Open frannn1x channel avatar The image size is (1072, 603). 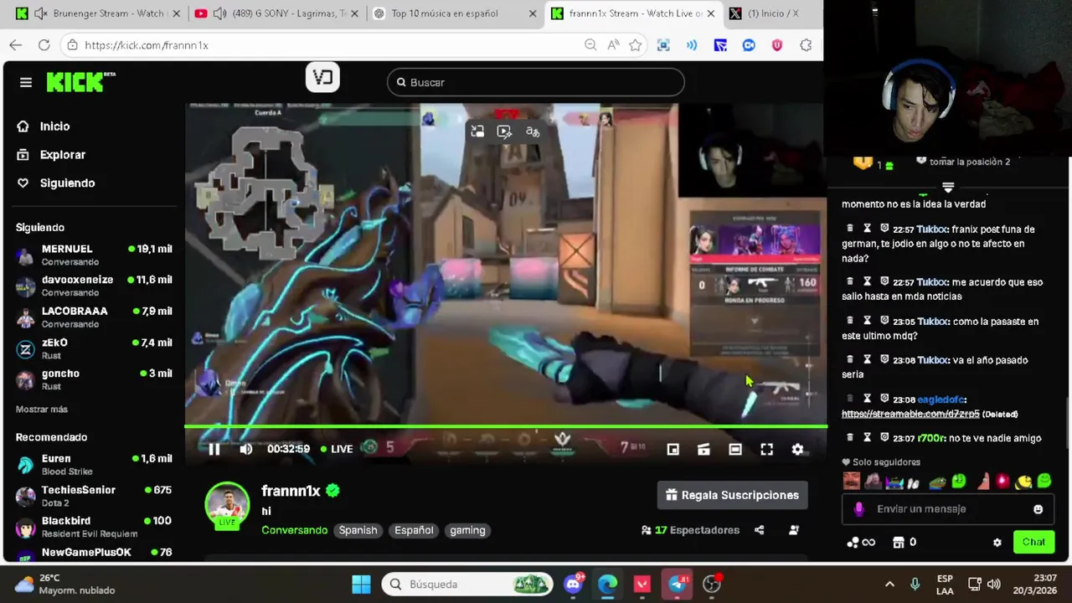(227, 504)
